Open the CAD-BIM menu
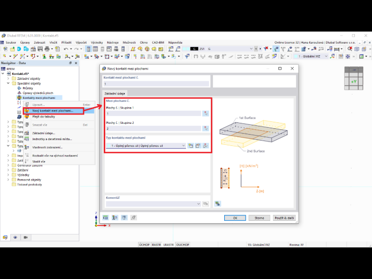This screenshot has width=372, height=279. point(158,43)
